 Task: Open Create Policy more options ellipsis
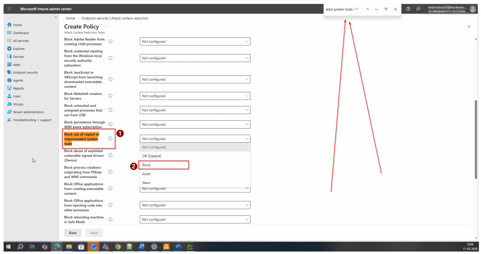[107, 27]
